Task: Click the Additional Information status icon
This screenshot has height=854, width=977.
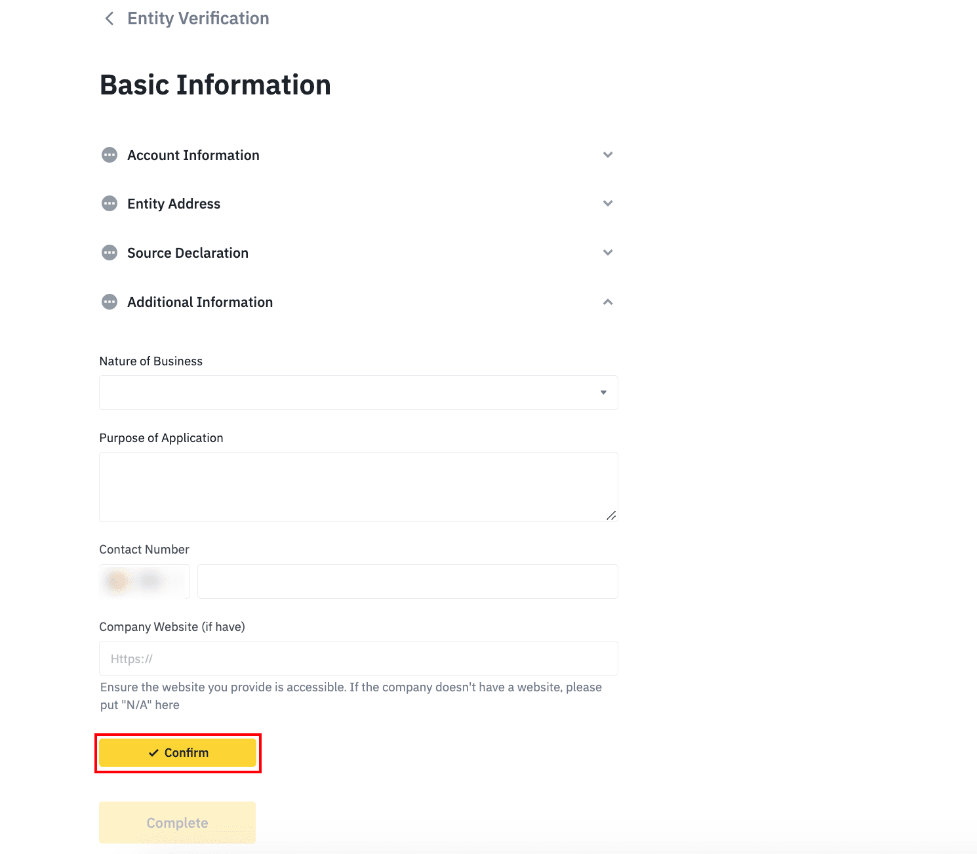Action: coord(110,302)
